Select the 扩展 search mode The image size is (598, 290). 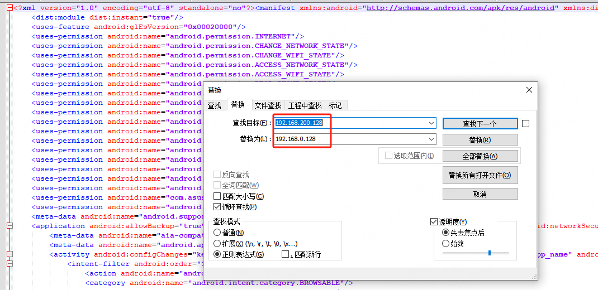[x=217, y=244]
